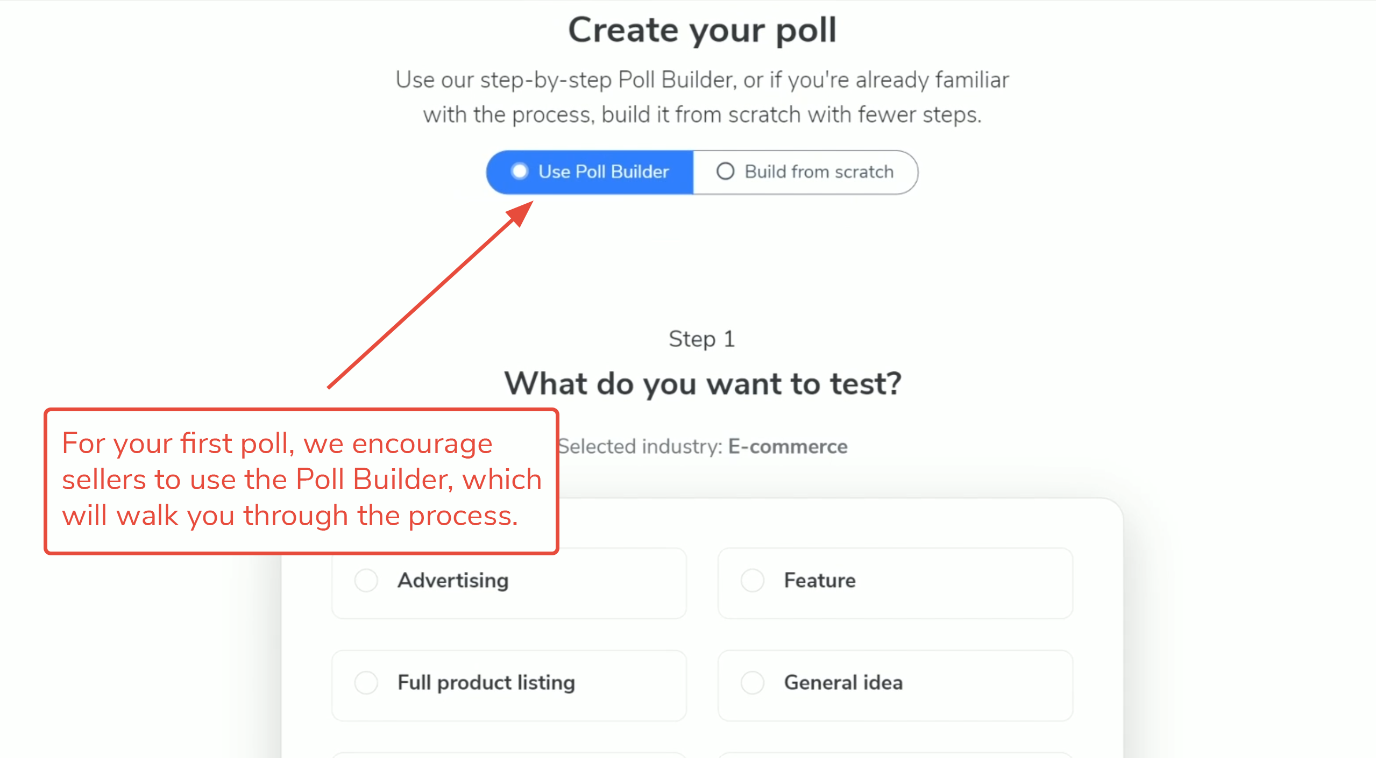
Task: Click the Step 1 label
Action: [701, 339]
